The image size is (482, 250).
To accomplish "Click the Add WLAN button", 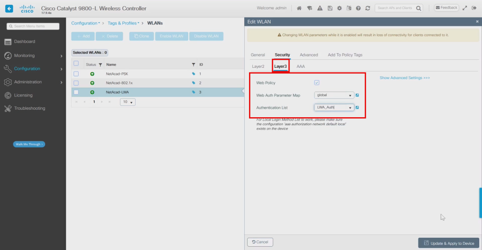I will (x=83, y=36).
